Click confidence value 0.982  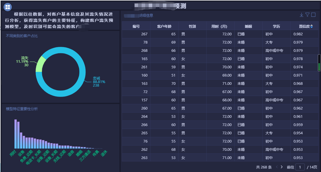coord(298,34)
